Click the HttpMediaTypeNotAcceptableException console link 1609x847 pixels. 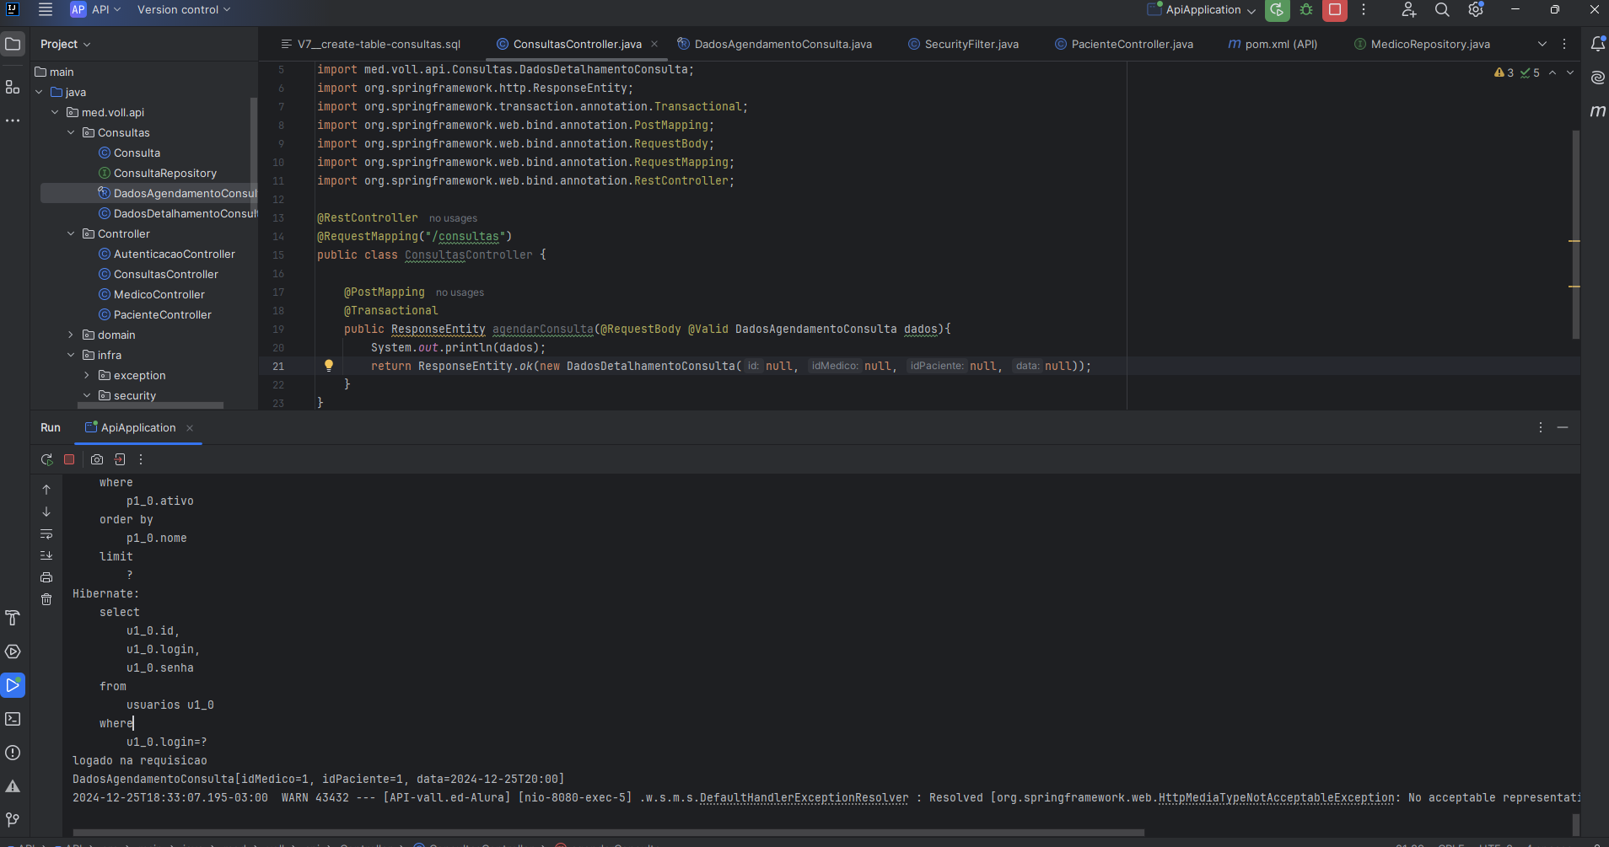(1277, 797)
